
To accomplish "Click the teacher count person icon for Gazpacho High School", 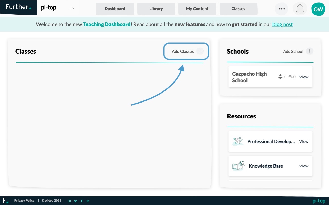I will pos(280,76).
